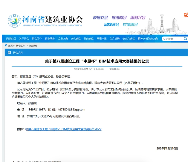
Task: Click the slogan 党建固会
Action: click(x=130, y=25)
